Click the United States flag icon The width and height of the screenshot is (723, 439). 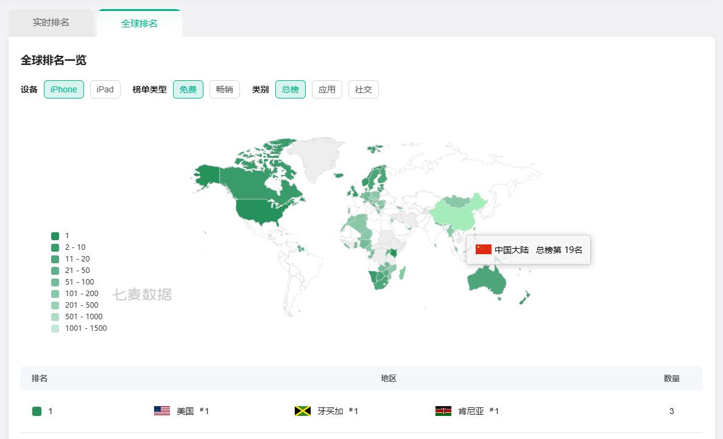162,411
